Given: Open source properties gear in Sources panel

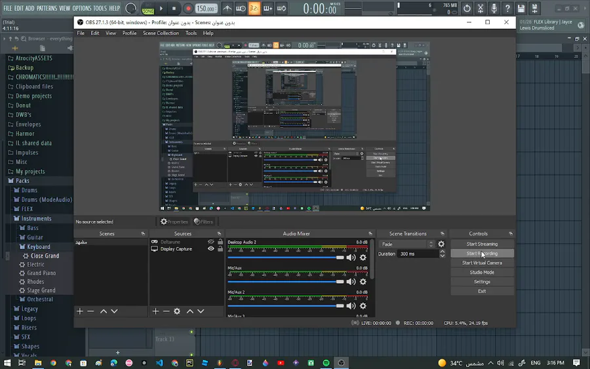Looking at the screenshot, I should 177,311.
